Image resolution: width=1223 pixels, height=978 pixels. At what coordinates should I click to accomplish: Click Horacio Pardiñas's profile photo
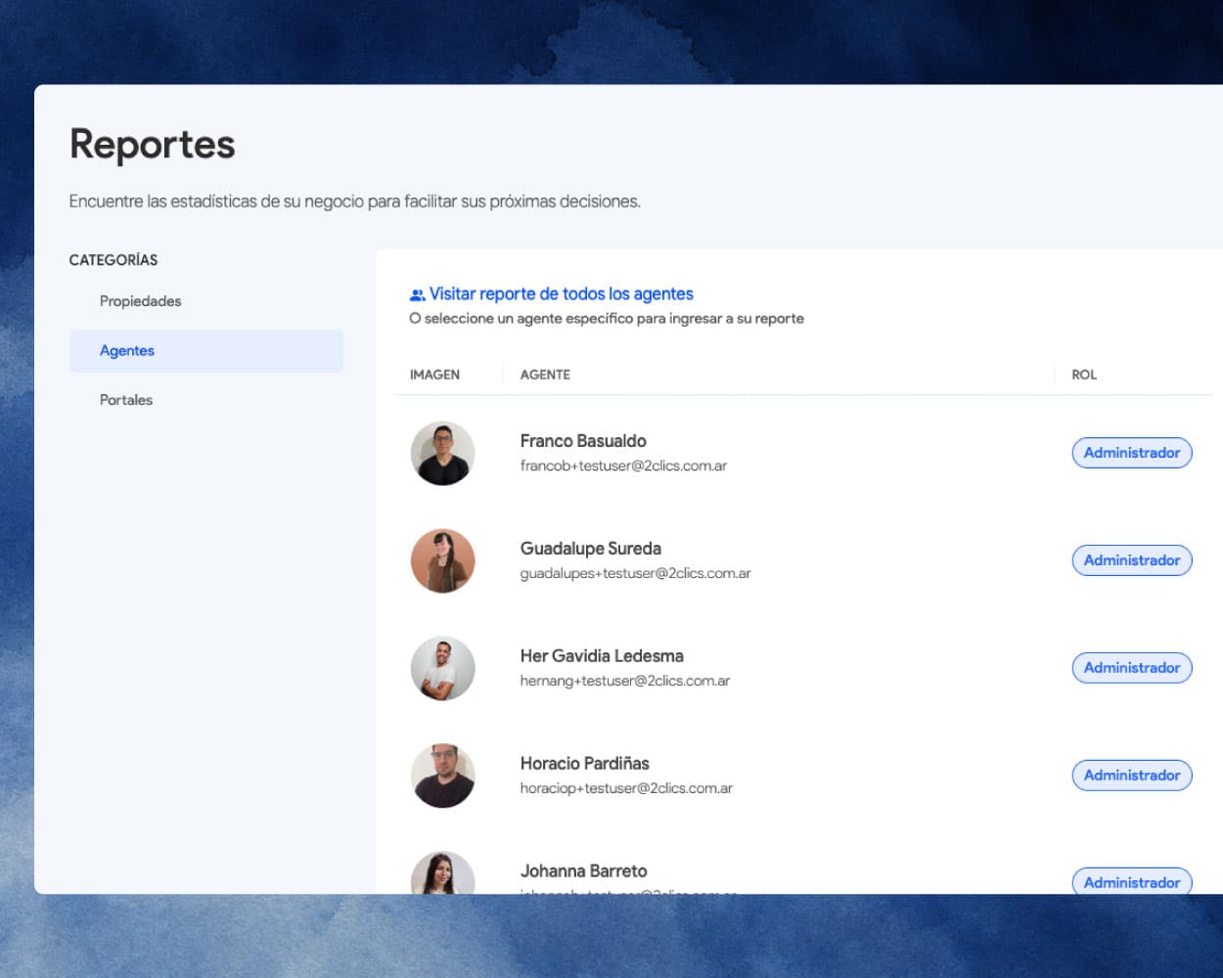pos(442,776)
